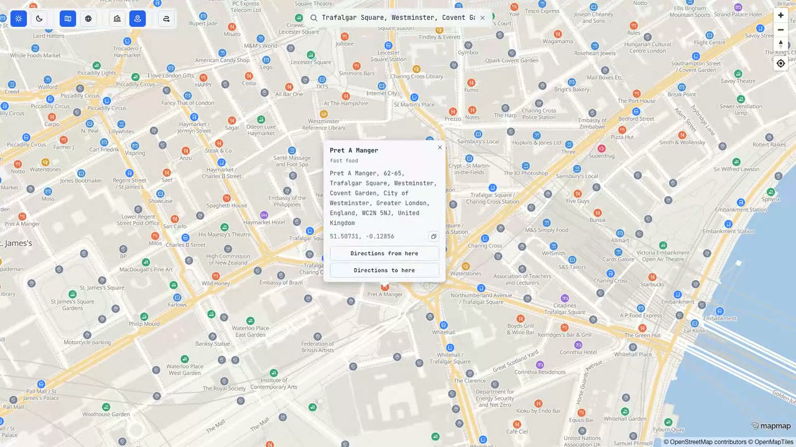Click the Lego store marker
Image resolution: width=796 pixels, height=447 pixels.
[266, 60]
